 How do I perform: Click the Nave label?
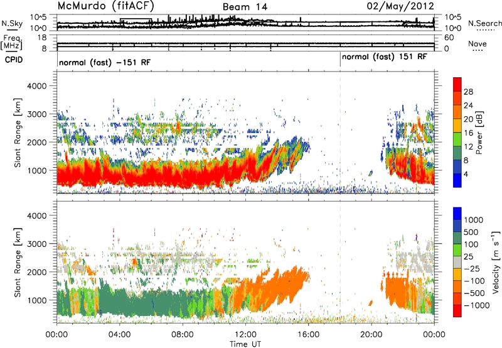pyautogui.click(x=478, y=43)
